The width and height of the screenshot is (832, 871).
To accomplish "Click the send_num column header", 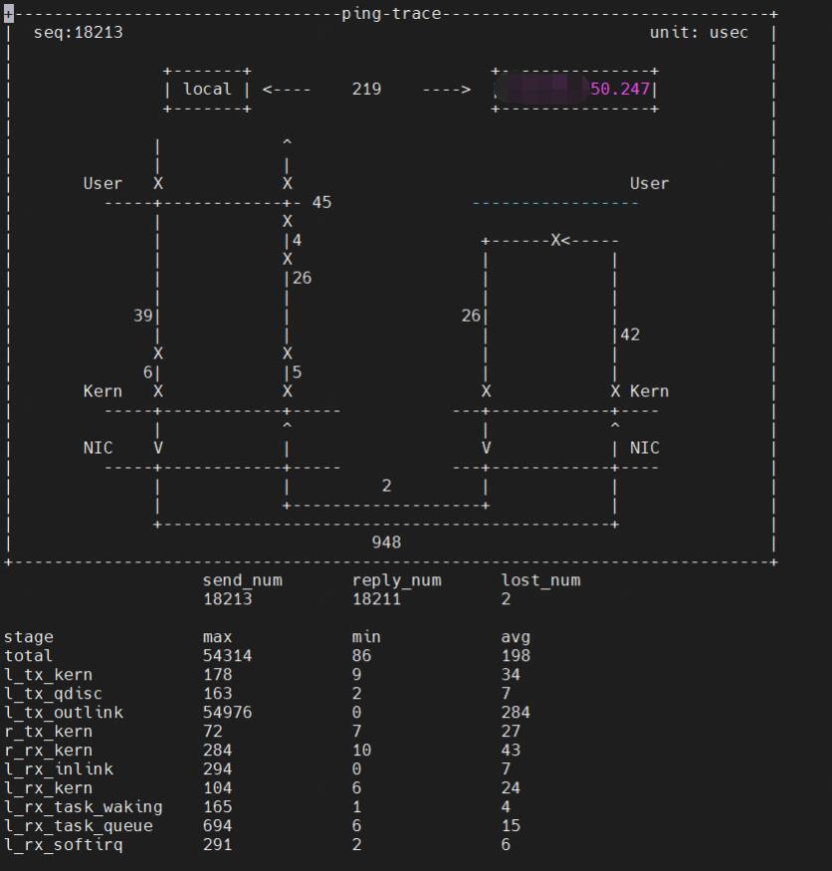I will [x=242, y=580].
